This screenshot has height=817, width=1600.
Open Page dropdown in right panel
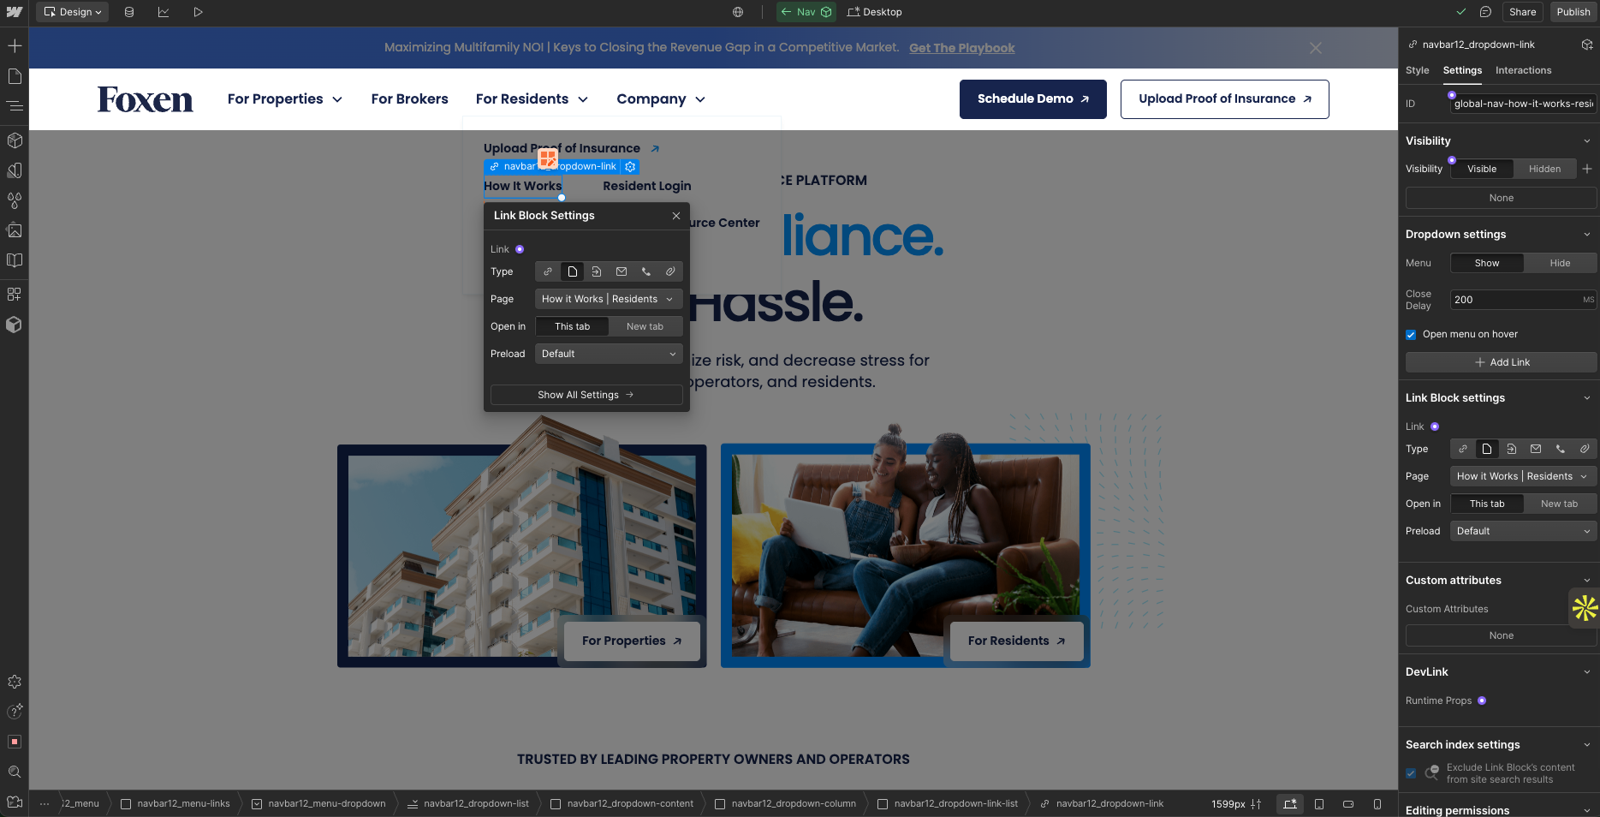pos(1523,476)
